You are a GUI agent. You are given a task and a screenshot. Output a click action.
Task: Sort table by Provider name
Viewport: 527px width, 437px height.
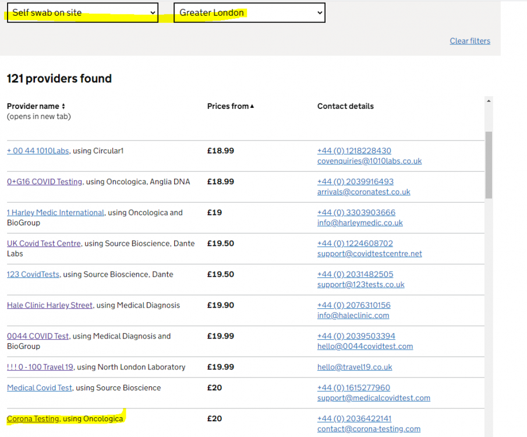tap(36, 106)
